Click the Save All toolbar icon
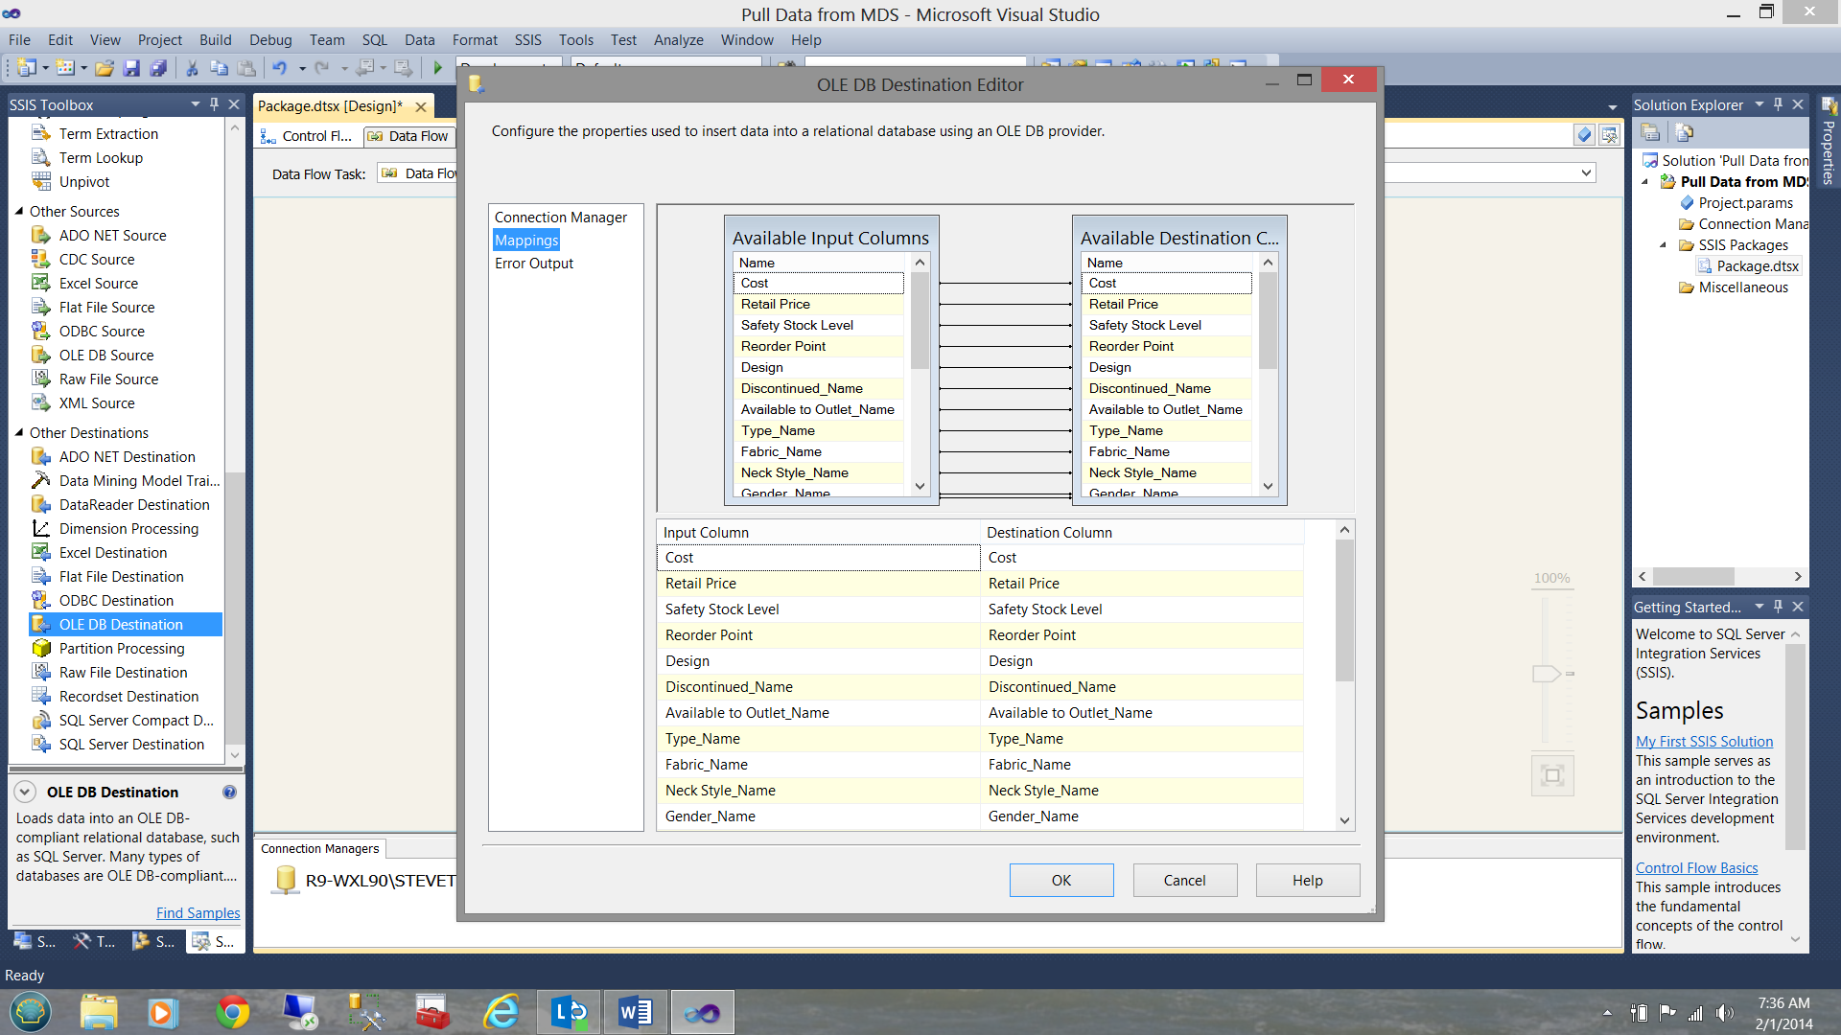Image resolution: width=1841 pixels, height=1035 pixels. (158, 68)
